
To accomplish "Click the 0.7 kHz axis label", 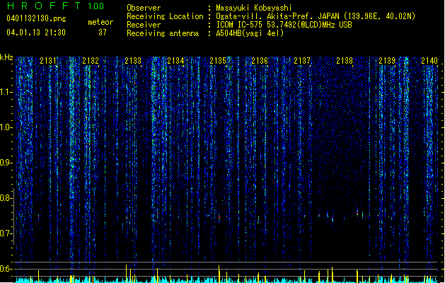I will 6,233.
